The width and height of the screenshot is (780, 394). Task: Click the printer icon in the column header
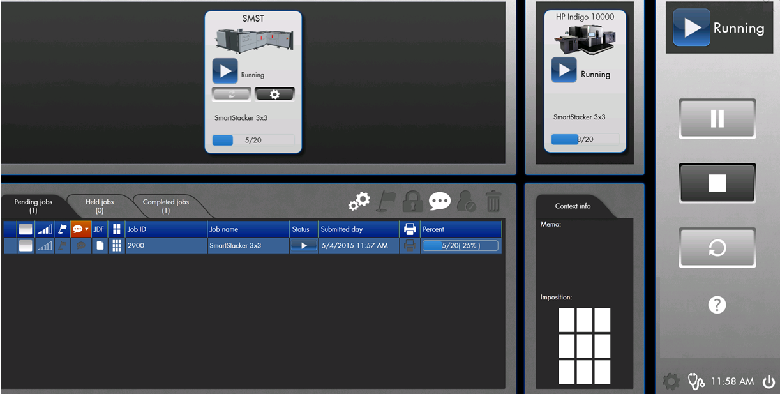409,229
